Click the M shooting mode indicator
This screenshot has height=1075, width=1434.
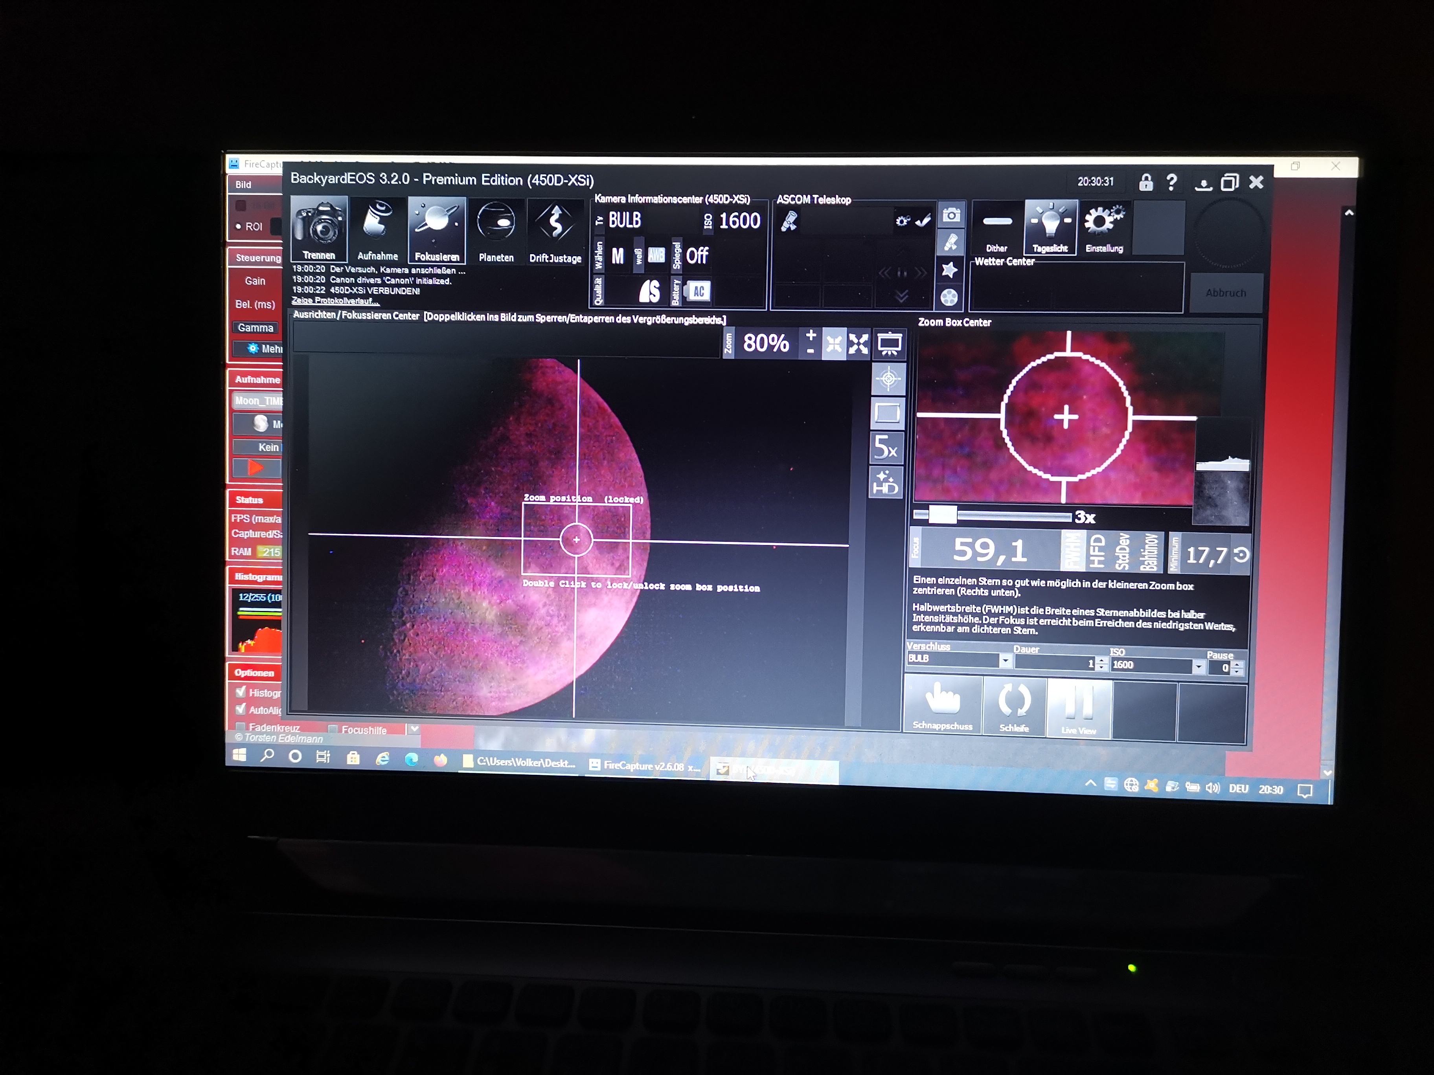click(x=618, y=256)
